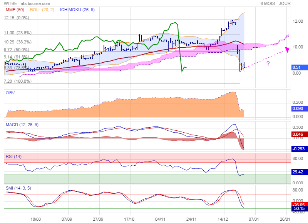
Task: Click the magenta question mark annotation
Action: [x=268, y=63]
